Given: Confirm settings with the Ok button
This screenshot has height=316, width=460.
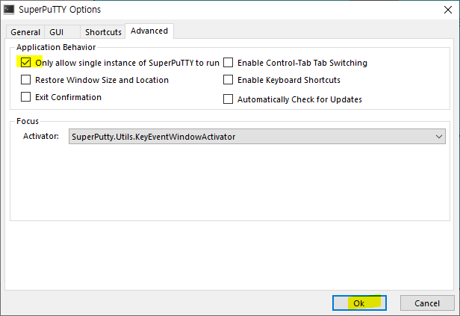Looking at the screenshot, I should 359,303.
